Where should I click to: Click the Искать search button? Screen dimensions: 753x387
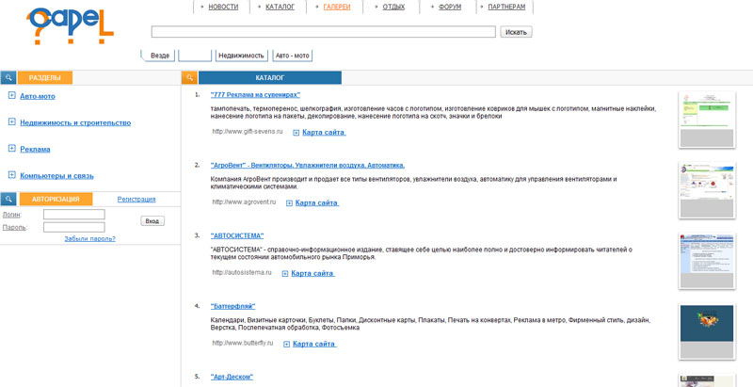pyautogui.click(x=516, y=32)
